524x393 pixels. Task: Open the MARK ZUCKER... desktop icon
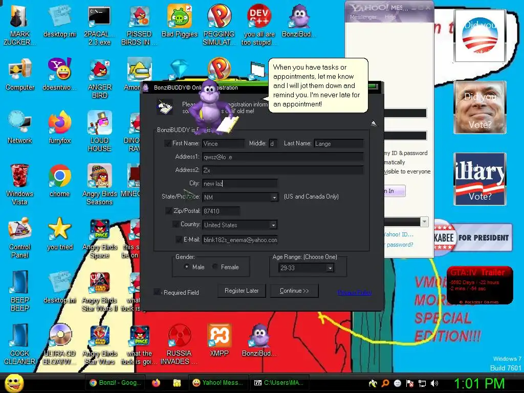point(19,24)
